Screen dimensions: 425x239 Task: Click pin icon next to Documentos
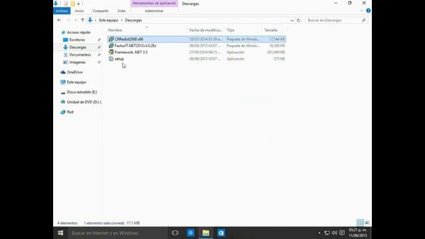99,54
